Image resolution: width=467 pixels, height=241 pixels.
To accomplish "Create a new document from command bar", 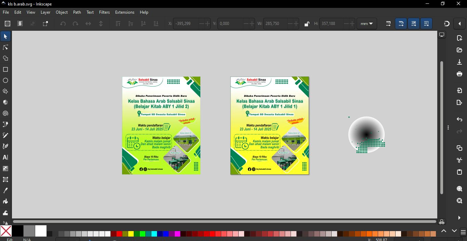I will point(459,39).
